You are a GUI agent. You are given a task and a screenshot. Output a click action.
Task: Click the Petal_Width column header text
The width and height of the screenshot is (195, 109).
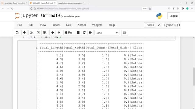tap(119, 48)
